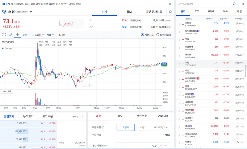Open 예약-지정가 dropdown

coord(161,127)
